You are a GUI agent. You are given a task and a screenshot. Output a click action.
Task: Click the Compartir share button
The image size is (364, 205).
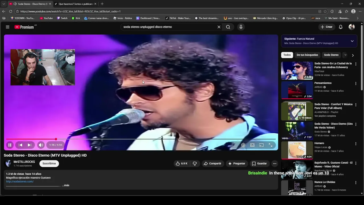coord(212,163)
